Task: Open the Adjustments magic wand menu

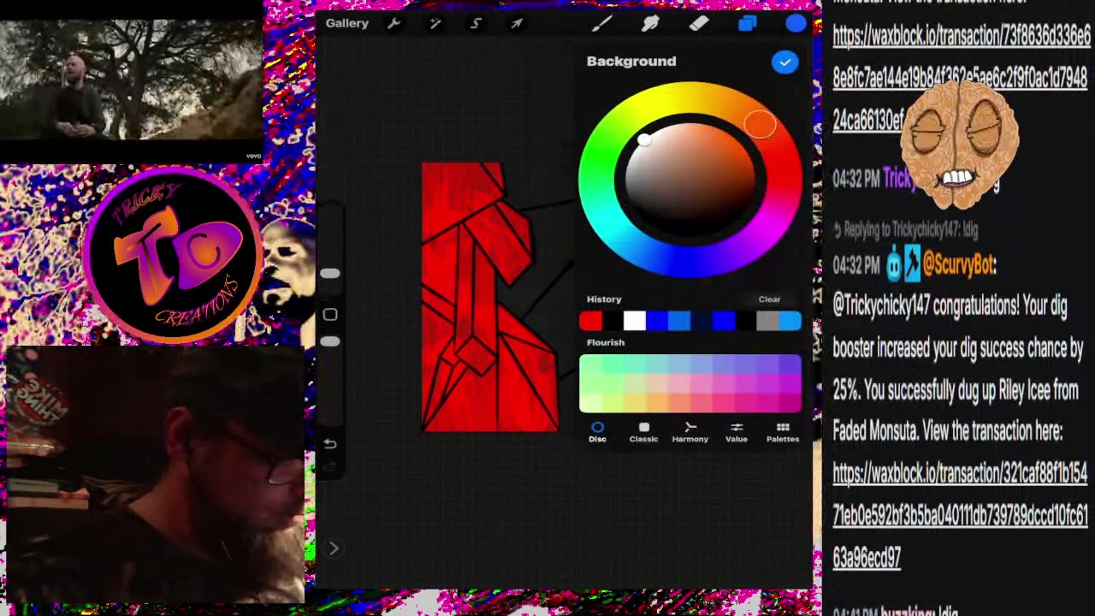Action: [x=435, y=24]
